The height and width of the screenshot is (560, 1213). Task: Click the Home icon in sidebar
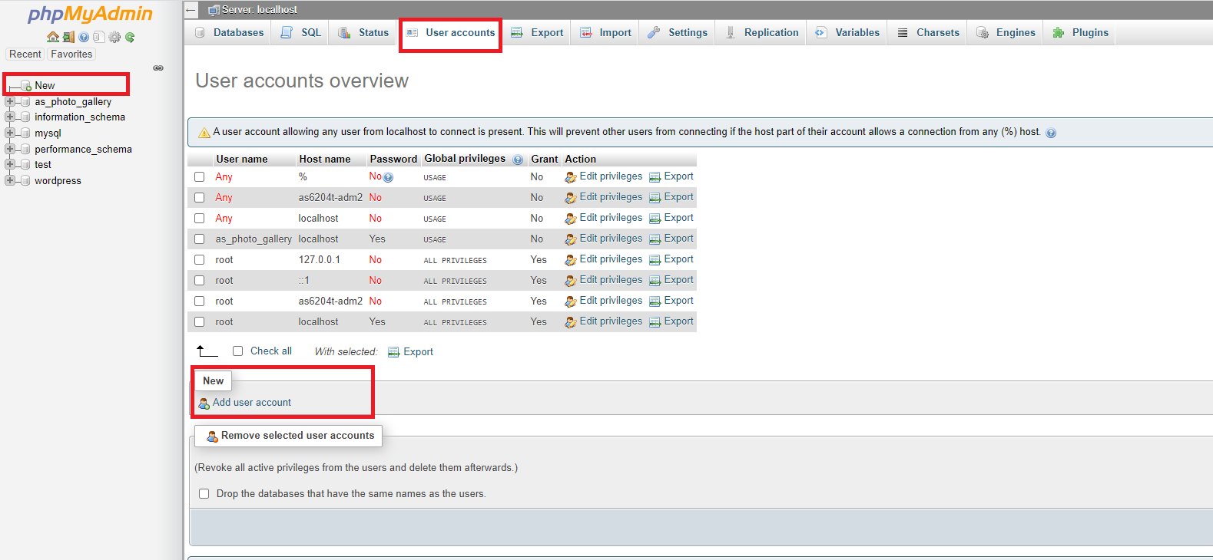click(52, 37)
